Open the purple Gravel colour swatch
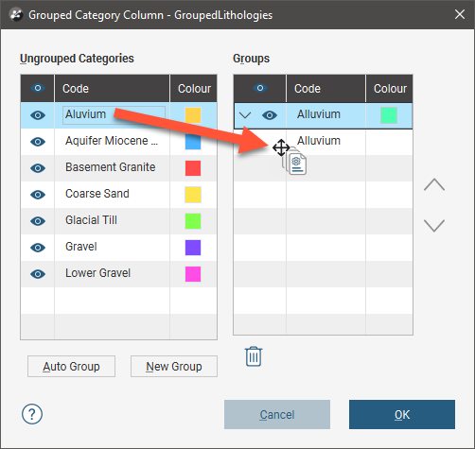The width and height of the screenshot is (475, 449). coord(193,248)
